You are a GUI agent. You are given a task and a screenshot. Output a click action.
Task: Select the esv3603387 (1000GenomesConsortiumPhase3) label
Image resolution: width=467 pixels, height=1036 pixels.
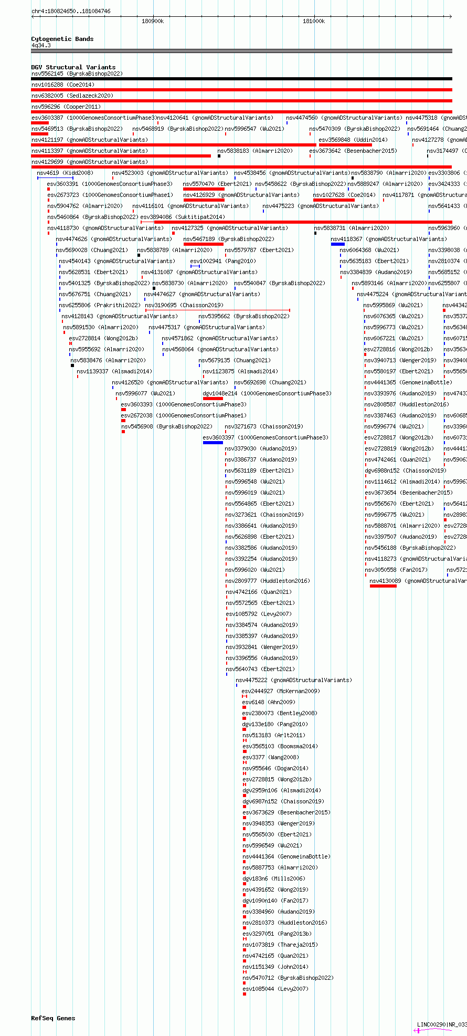coord(94,118)
